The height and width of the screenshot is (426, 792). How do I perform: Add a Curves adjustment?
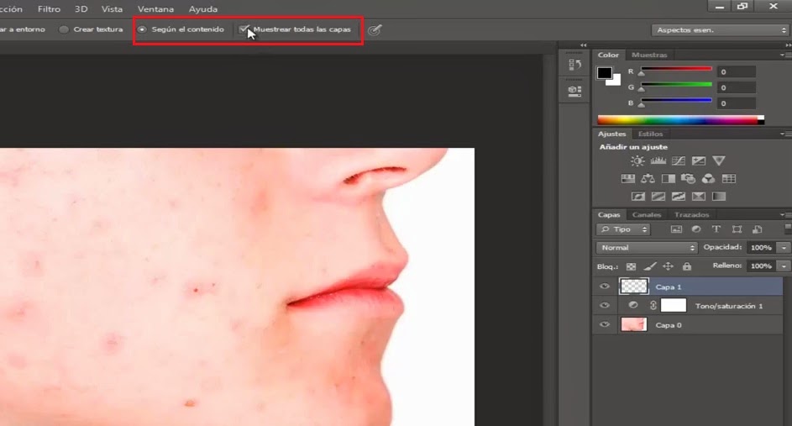point(679,161)
